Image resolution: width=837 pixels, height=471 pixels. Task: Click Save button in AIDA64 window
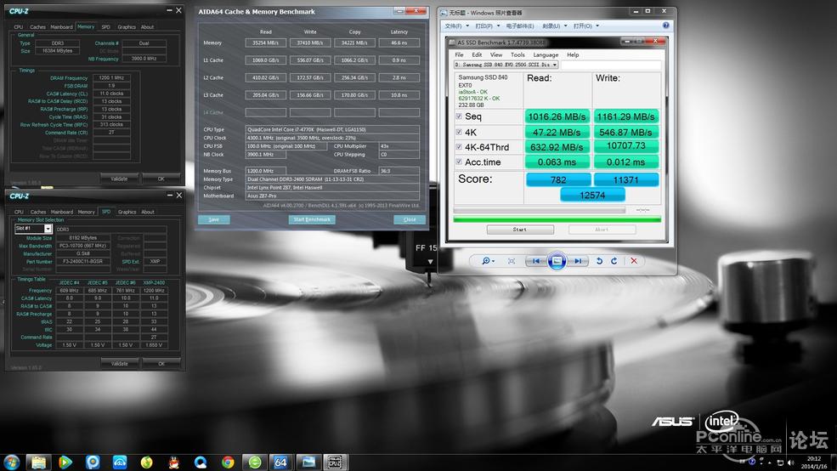click(x=213, y=219)
